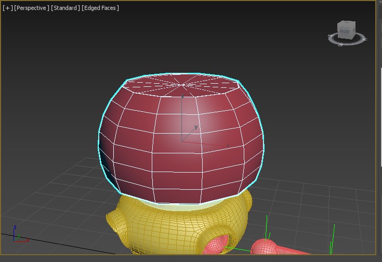This screenshot has width=382, height=262.
Task: Click the S marker on ViewCube compass
Action: (x=341, y=45)
